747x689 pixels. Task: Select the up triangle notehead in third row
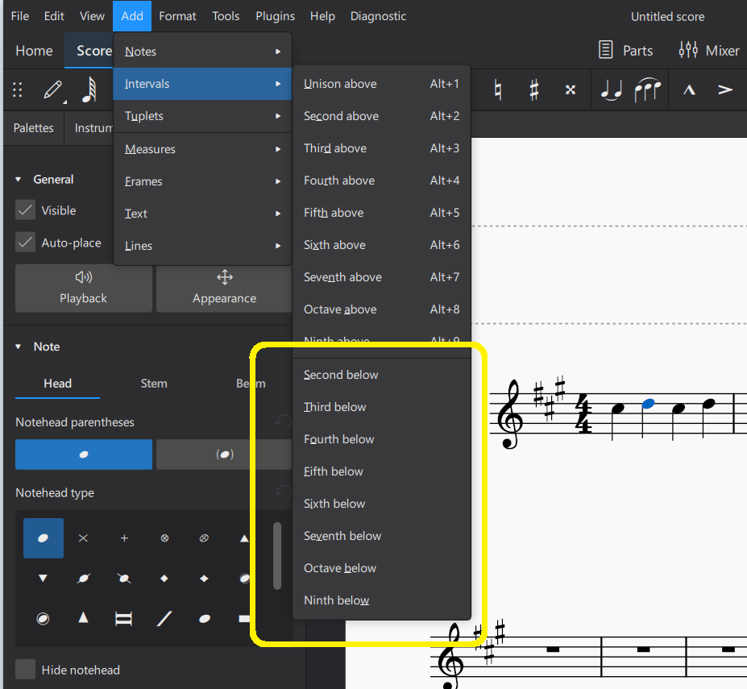click(x=83, y=618)
